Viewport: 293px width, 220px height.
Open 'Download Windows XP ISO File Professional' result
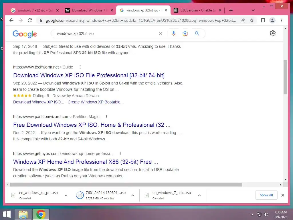pos(89,75)
